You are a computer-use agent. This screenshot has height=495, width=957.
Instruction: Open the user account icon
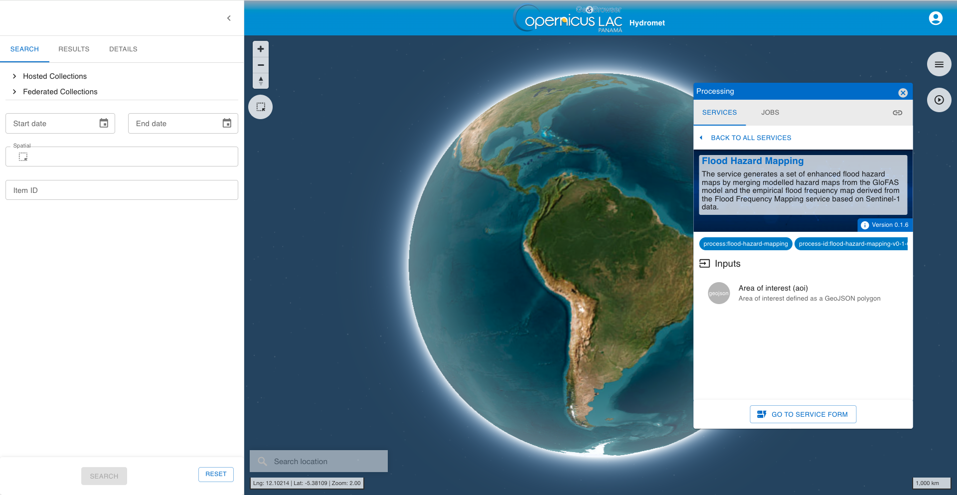936,18
